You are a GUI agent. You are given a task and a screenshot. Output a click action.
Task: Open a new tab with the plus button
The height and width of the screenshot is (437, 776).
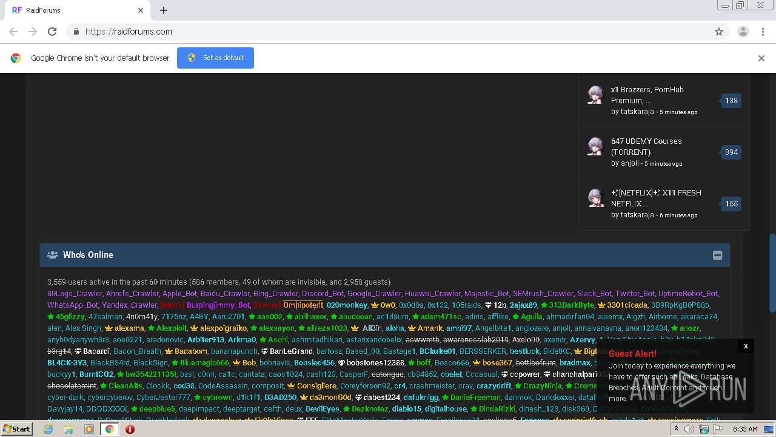pyautogui.click(x=164, y=10)
